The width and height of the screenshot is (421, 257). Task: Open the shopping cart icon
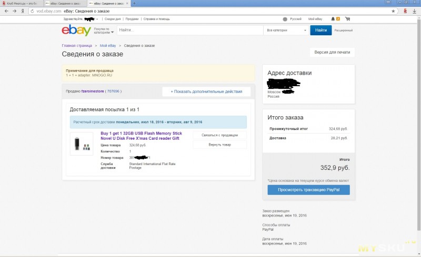[347, 19]
